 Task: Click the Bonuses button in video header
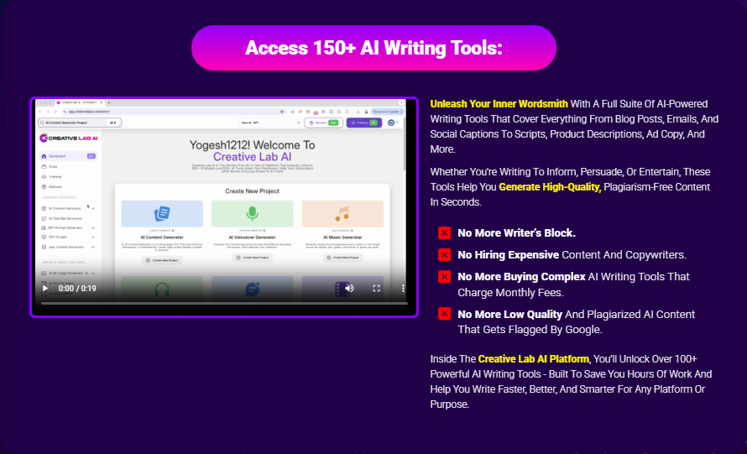[x=323, y=123]
